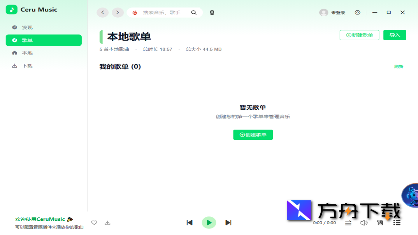Image resolution: width=418 pixels, height=235 pixels.
Task: Open the music source selector in search bar
Action: 135,13
